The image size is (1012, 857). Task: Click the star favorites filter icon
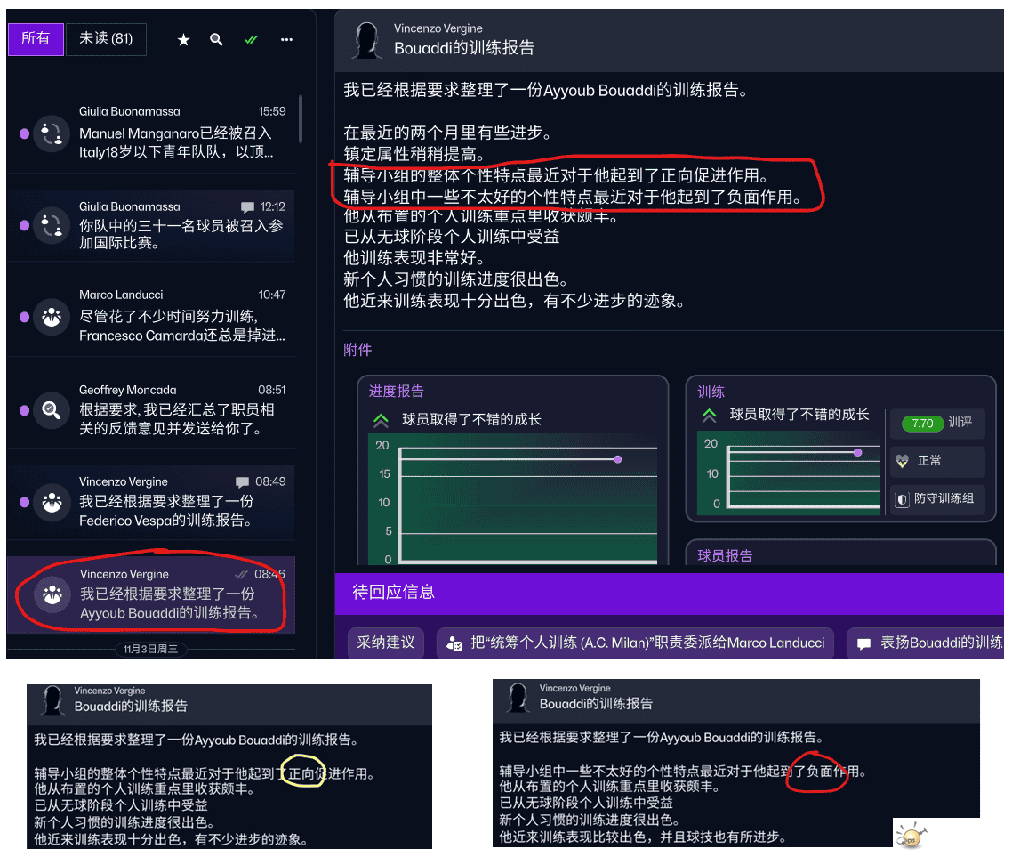(x=183, y=40)
